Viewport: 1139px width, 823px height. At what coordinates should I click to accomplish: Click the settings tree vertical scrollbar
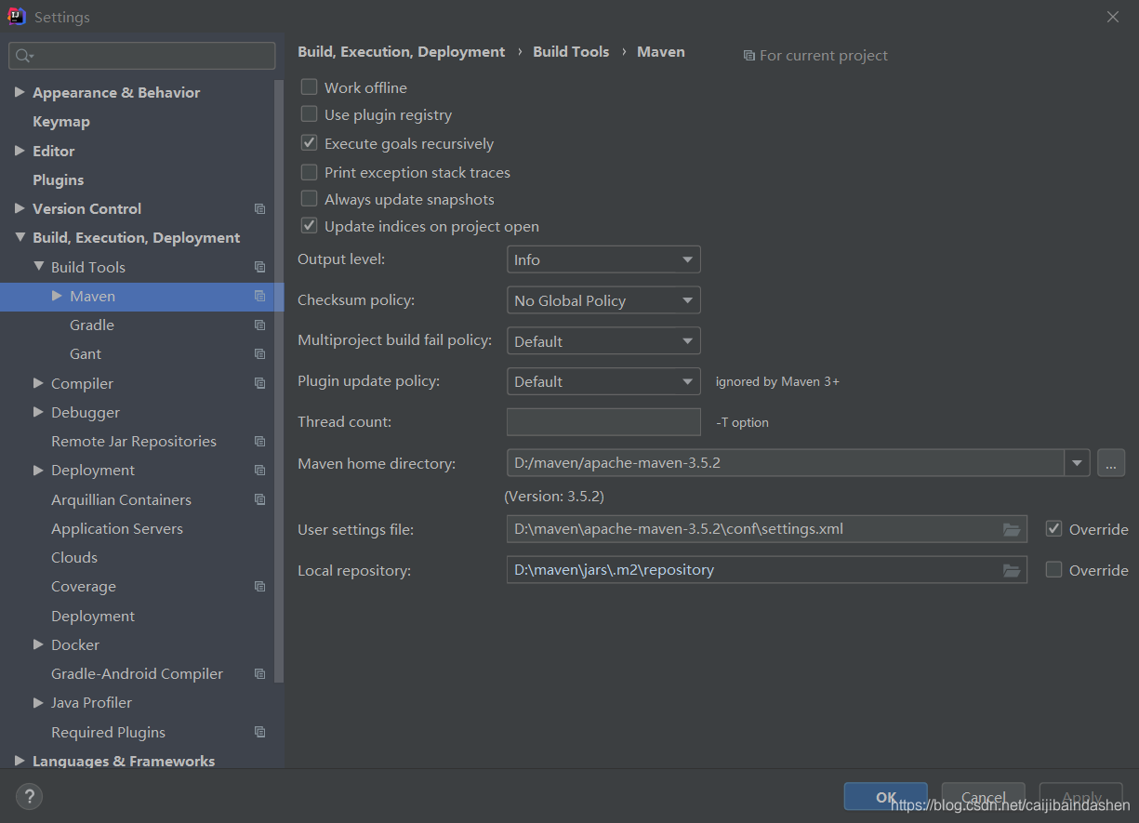(279, 381)
